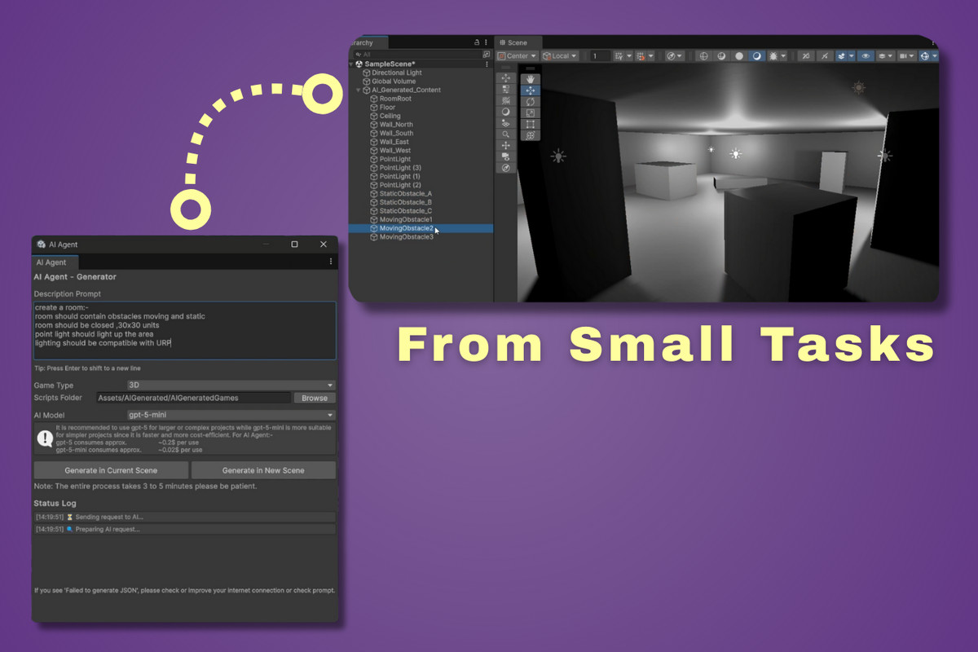Select the Transform tool in Scene toolbar
This screenshot has height=652, width=978.
tap(531, 136)
